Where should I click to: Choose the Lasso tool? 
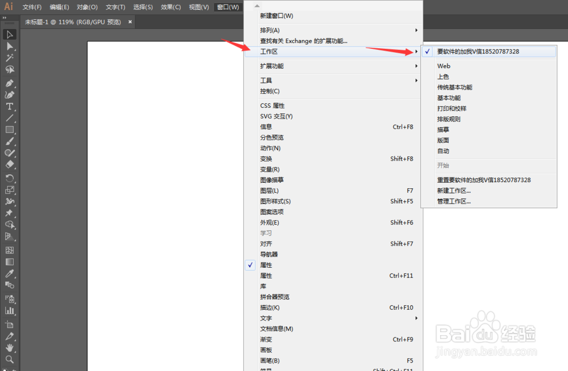tap(10, 70)
